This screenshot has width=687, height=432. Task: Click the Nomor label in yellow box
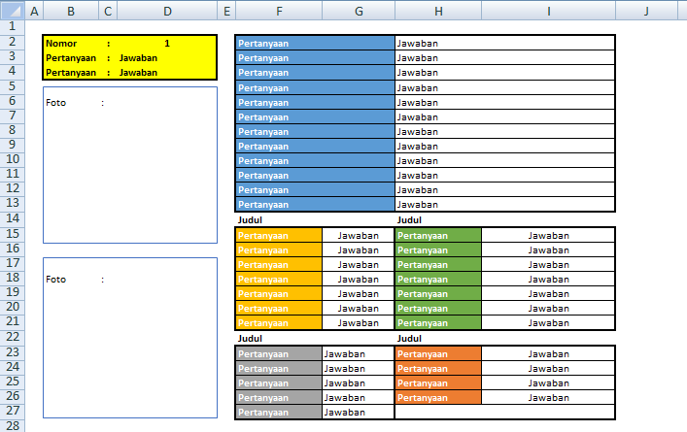[x=61, y=44]
